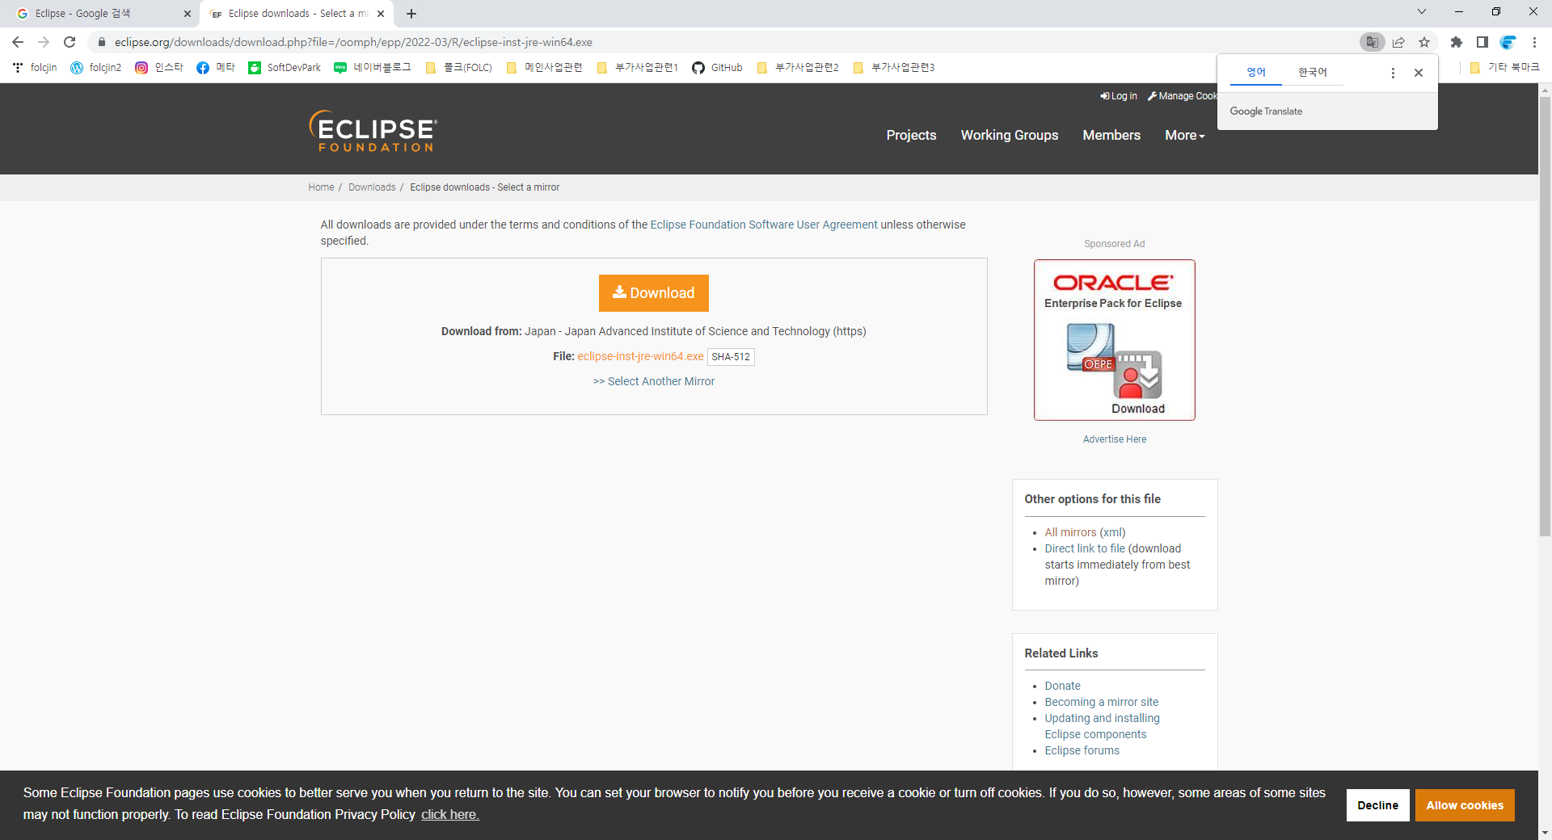Click the Eclipse Foundation logo

pos(373,132)
